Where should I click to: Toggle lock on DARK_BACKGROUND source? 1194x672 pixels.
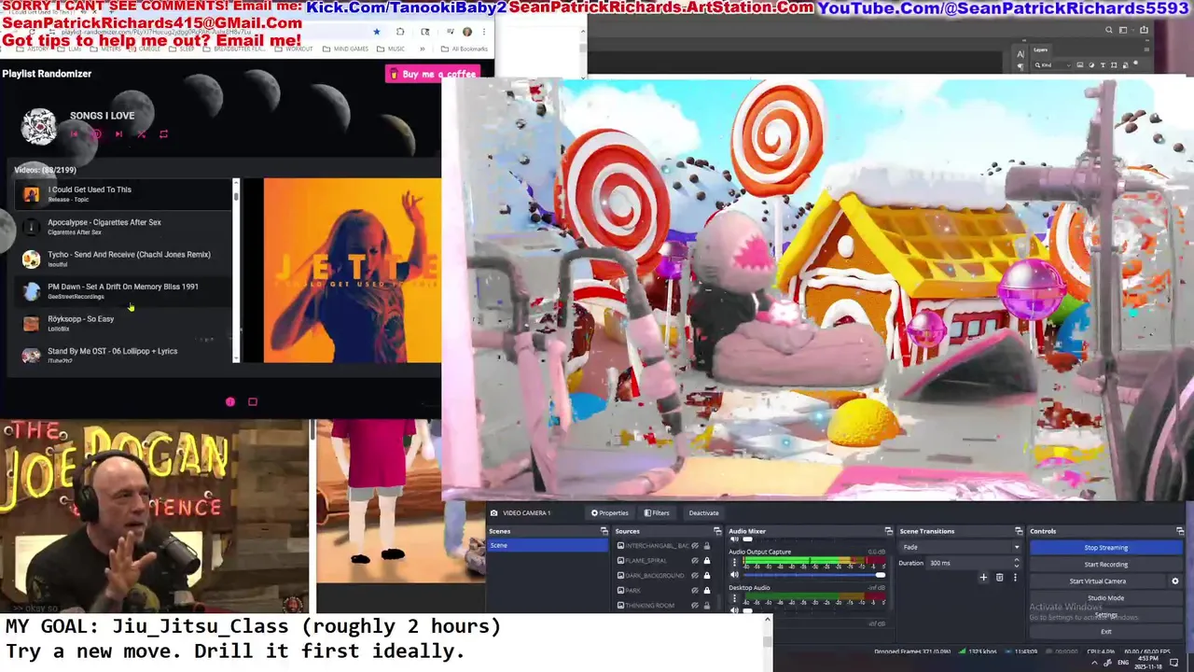(707, 575)
